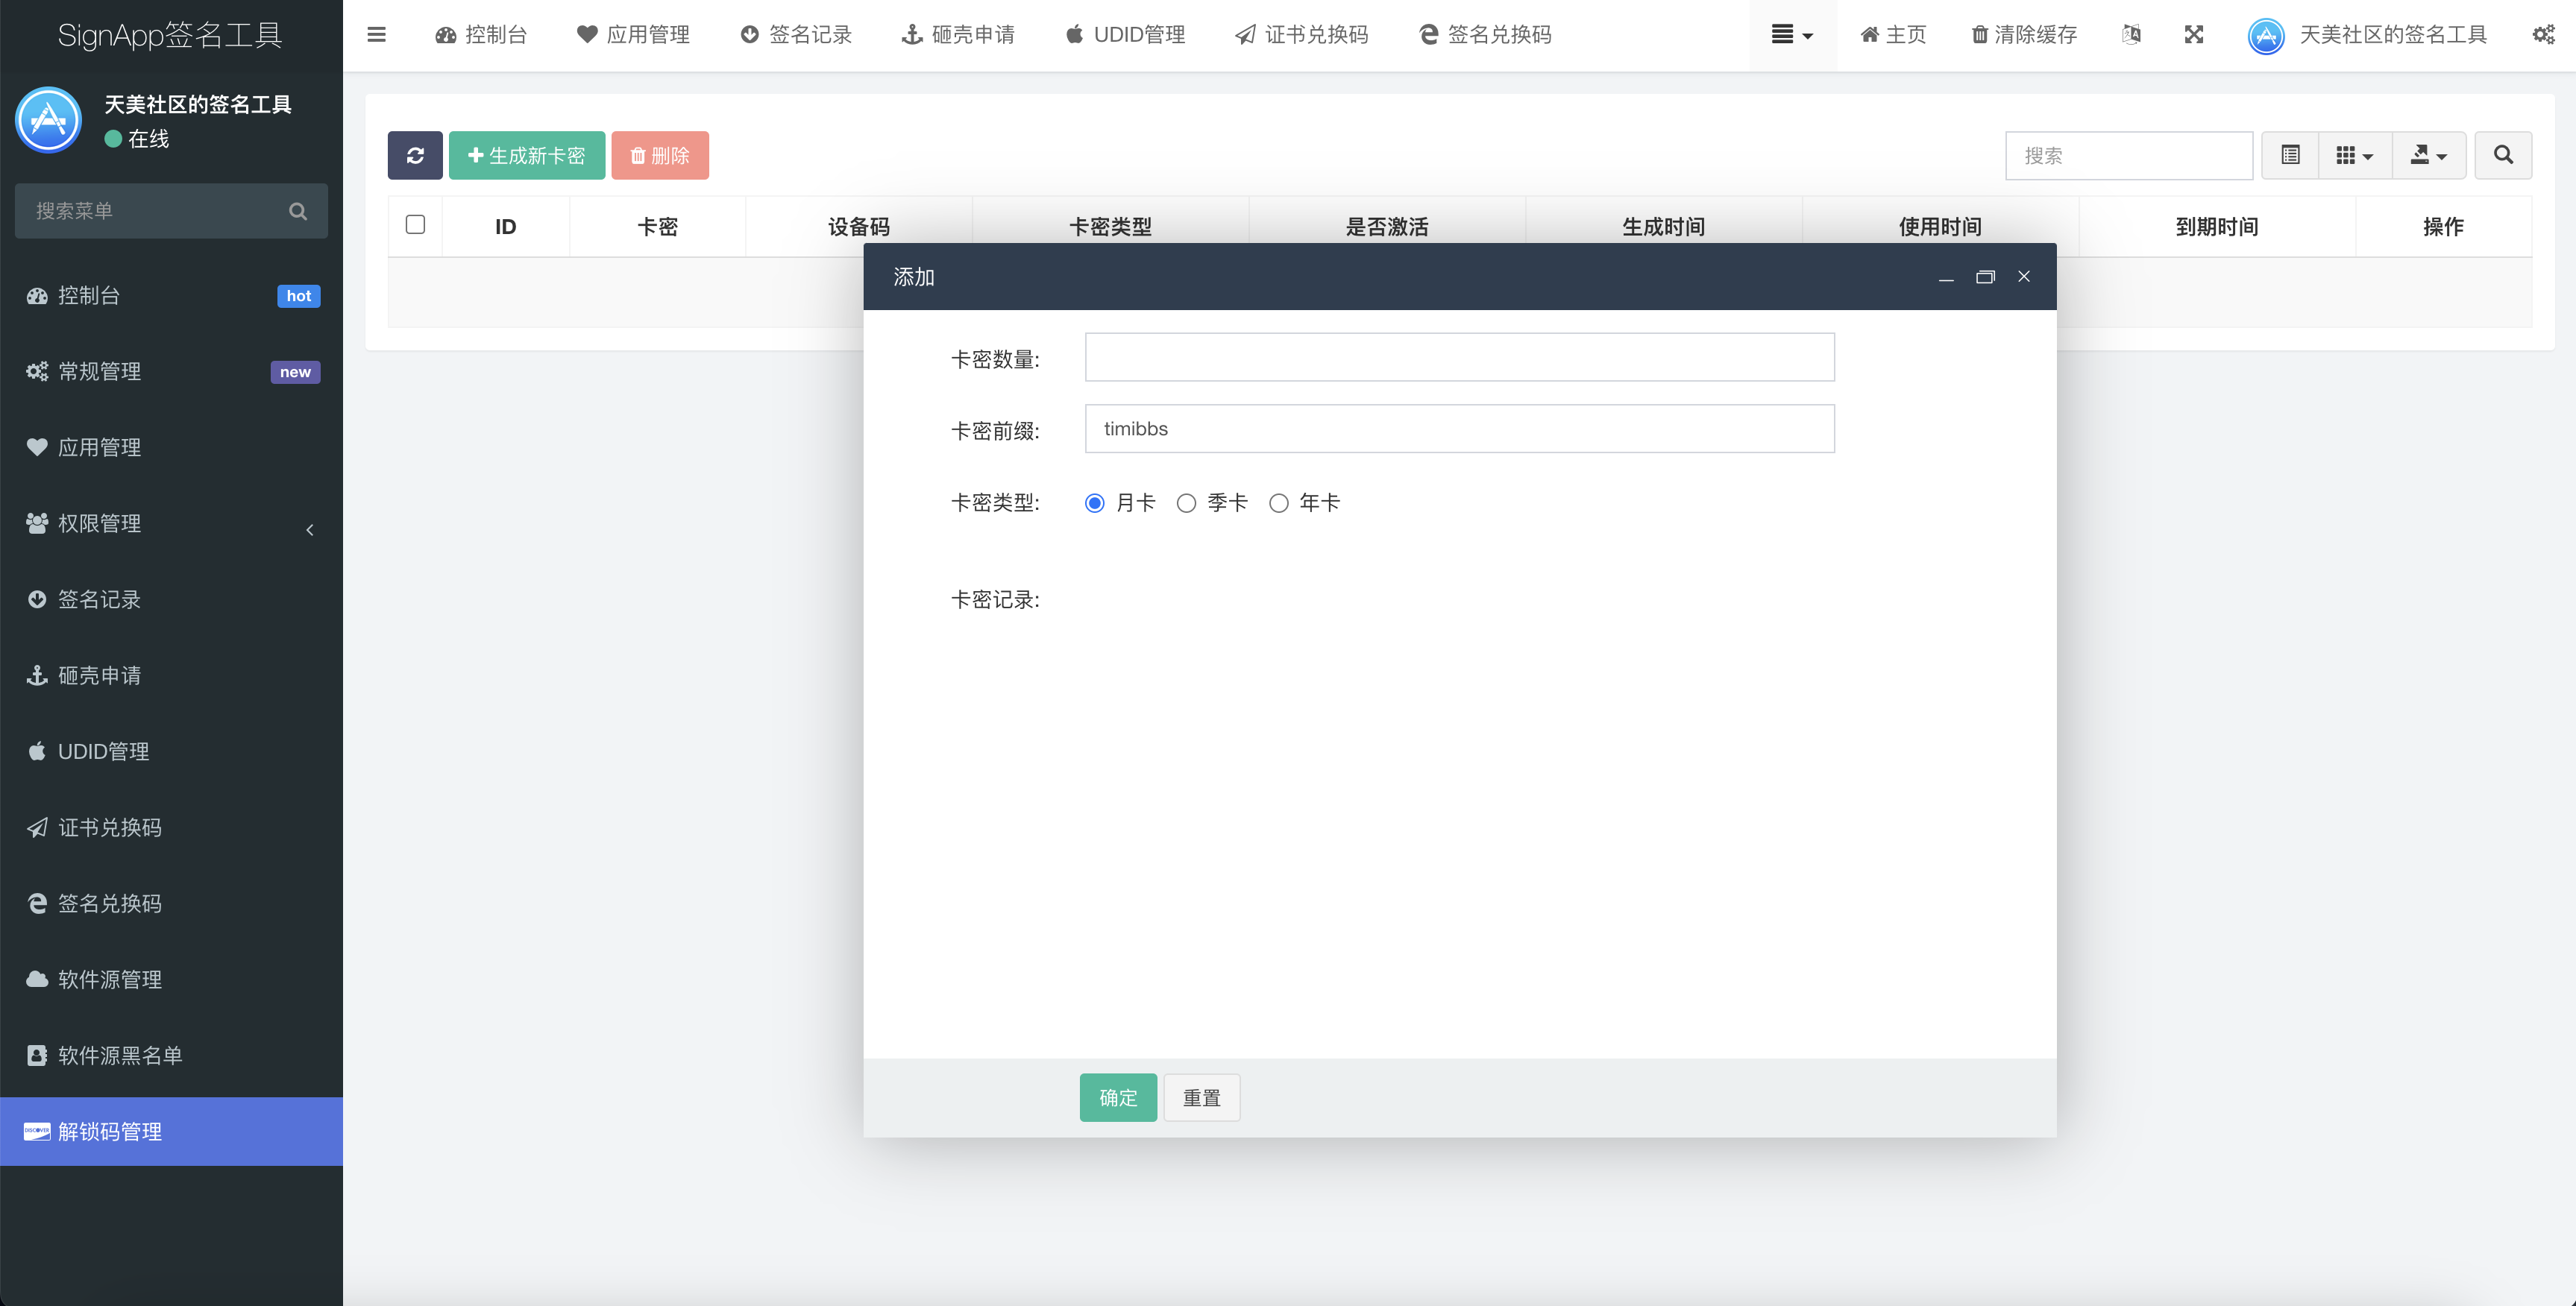Open the export options dropdown

point(2429,155)
